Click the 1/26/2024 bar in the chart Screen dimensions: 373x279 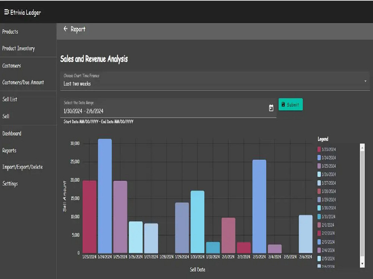(x=136, y=237)
